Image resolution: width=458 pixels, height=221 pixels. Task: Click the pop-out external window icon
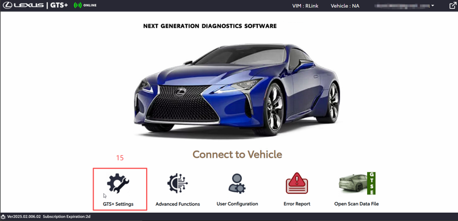coord(452,5)
